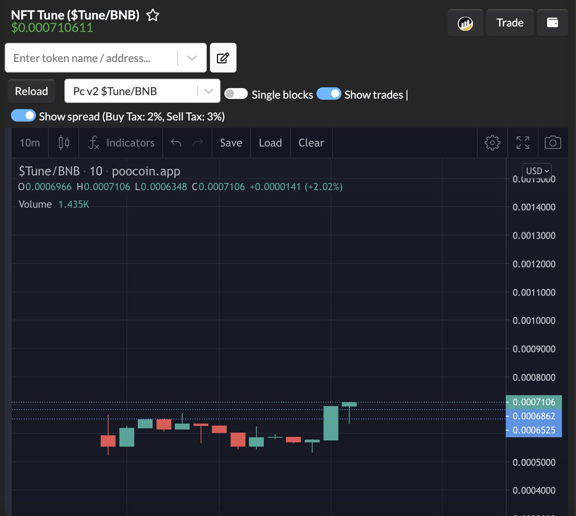Viewport: 576px width, 516px height.
Task: Take a chart screenshot with the camera icon
Action: pyautogui.click(x=553, y=142)
